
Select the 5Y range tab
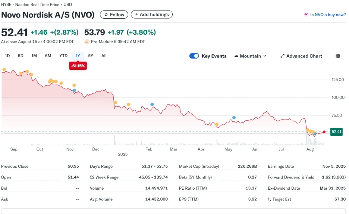(91, 56)
